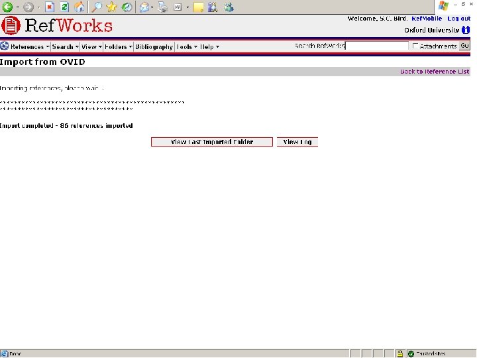The height and width of the screenshot is (358, 477).
Task: Open the Research toolbar icon
Action: tap(213, 7)
